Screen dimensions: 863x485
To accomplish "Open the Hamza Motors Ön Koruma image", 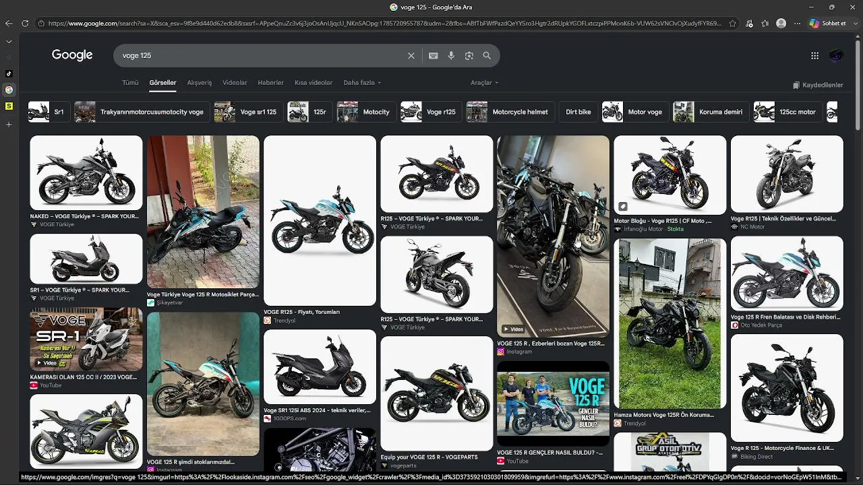I will [x=669, y=323].
